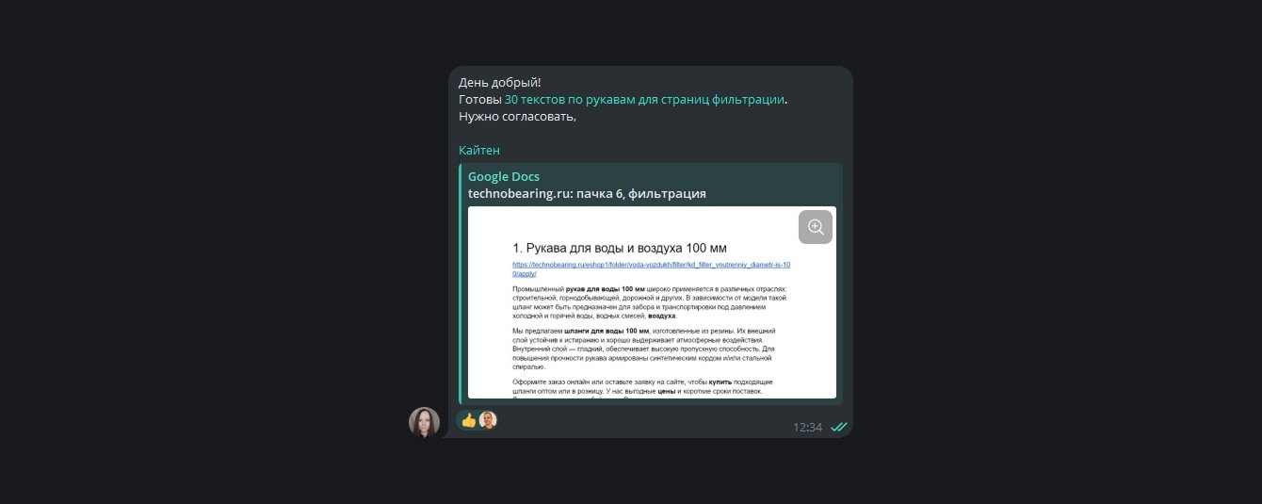Open the sender's round profile avatar
This screenshot has width=1262, height=504.
pyautogui.click(x=424, y=422)
